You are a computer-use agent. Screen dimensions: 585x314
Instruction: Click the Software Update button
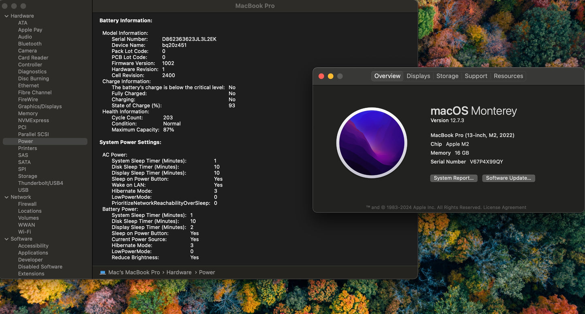point(508,178)
